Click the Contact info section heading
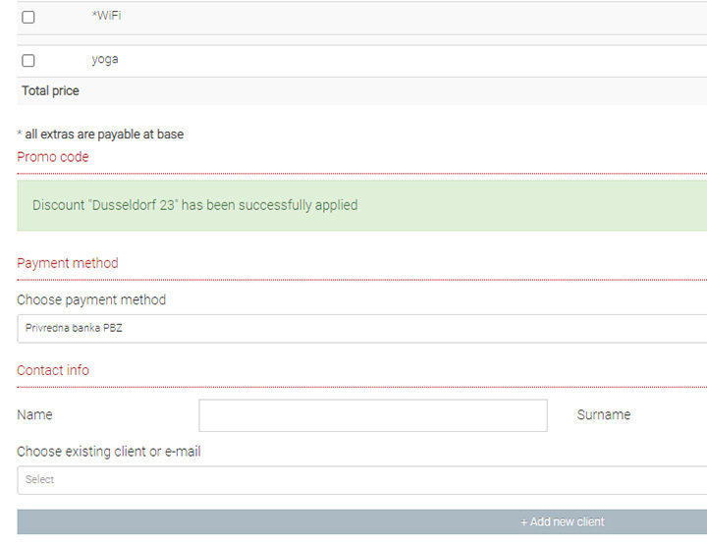This screenshot has width=707, height=542. click(53, 370)
